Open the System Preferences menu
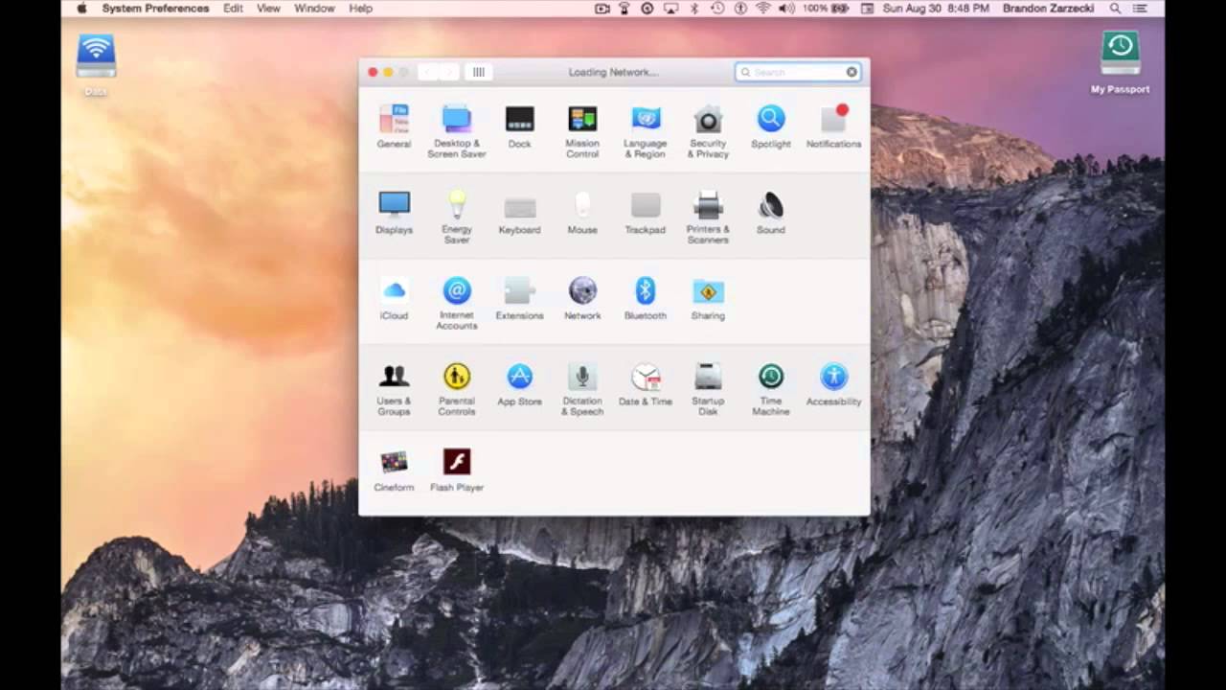Viewport: 1226px width, 690px height. 155,8
